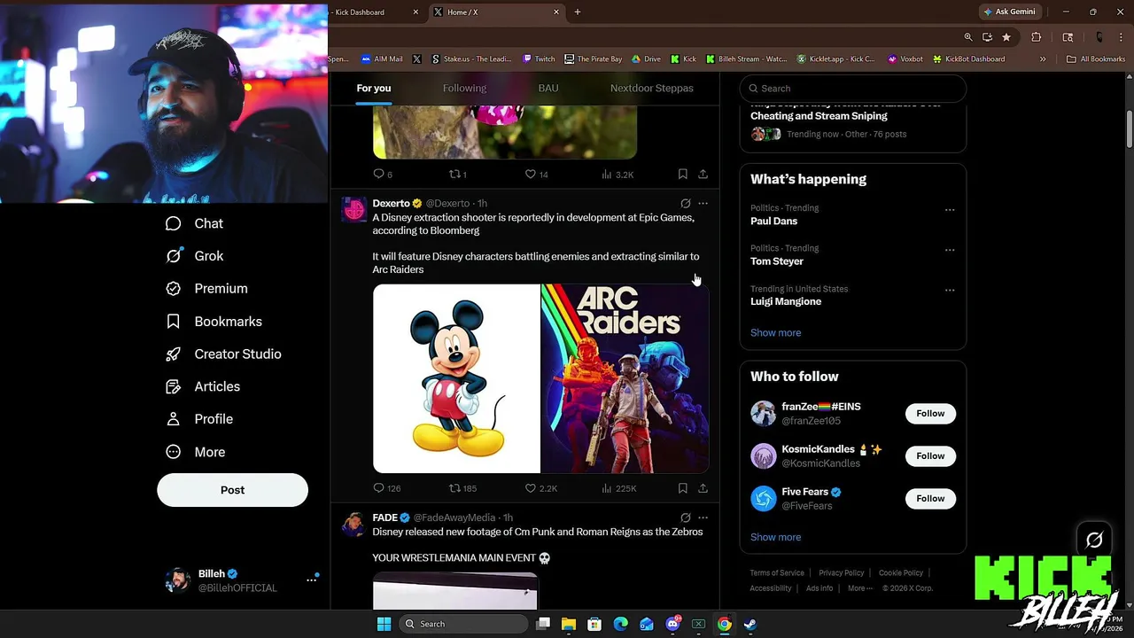Click the page vertical scrollbar

[1130, 130]
